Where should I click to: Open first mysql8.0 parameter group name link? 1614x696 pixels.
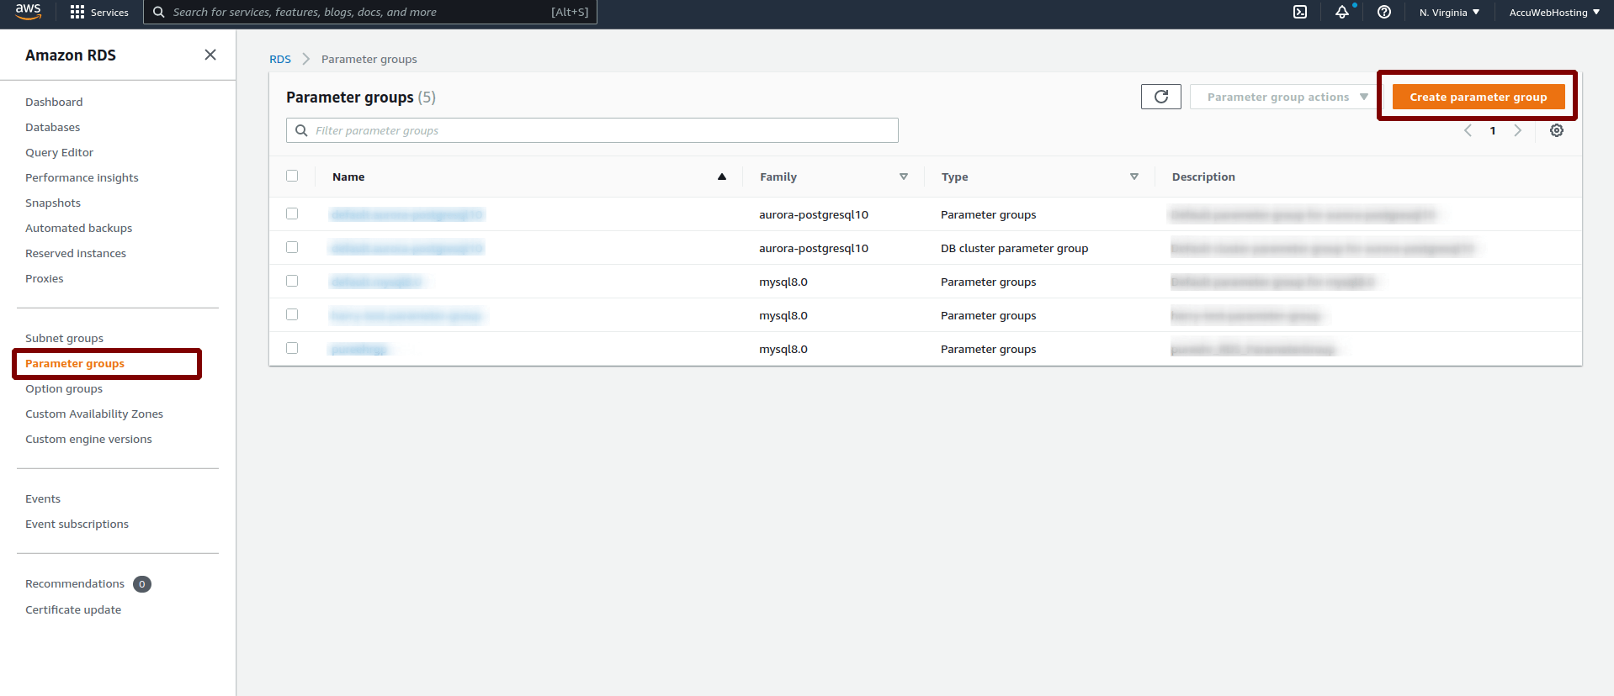click(x=376, y=282)
